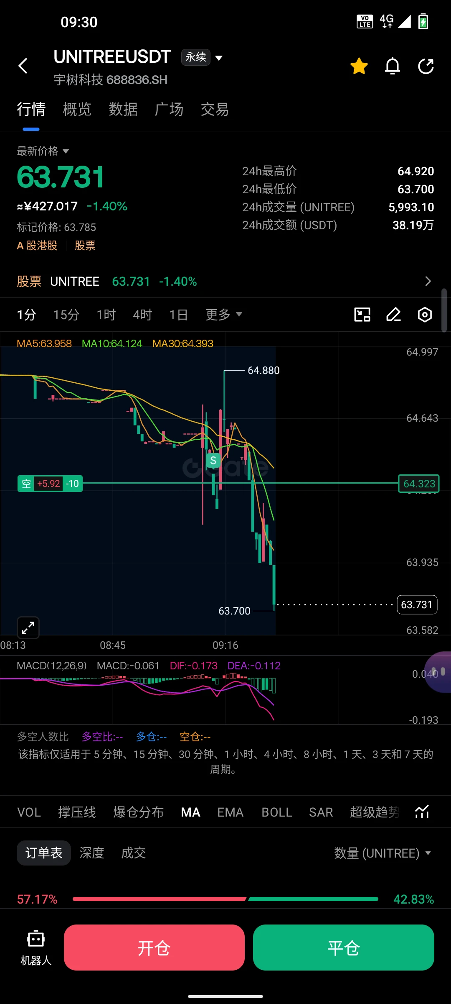Toggle the 撑压线 indicator

(77, 812)
